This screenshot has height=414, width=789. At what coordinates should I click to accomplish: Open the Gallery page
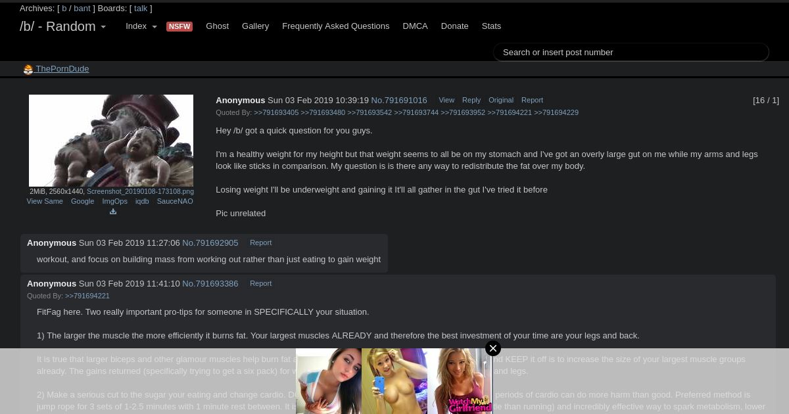click(x=255, y=26)
